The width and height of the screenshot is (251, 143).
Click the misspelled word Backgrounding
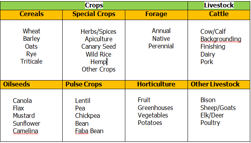[x=221, y=39]
